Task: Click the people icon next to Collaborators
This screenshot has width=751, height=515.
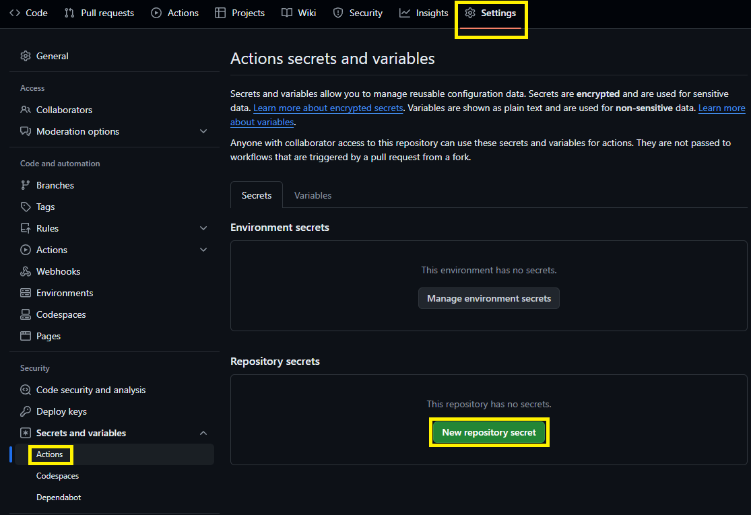Action: 26,110
